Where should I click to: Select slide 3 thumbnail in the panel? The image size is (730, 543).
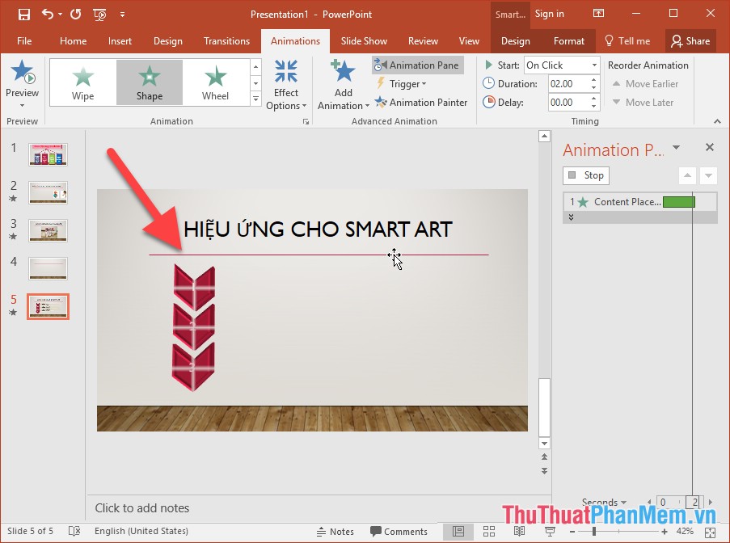(48, 230)
